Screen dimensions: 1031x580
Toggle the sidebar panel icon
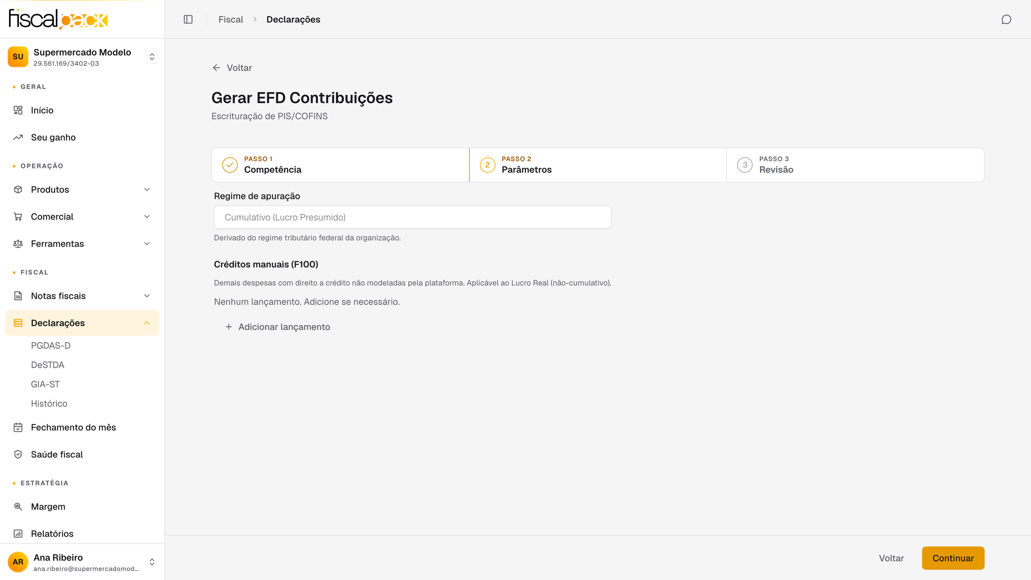click(188, 19)
